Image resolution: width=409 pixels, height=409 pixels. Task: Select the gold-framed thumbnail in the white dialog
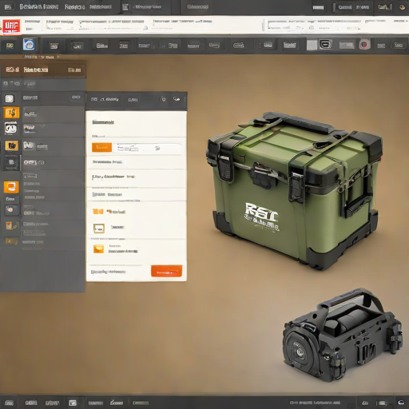(99, 228)
